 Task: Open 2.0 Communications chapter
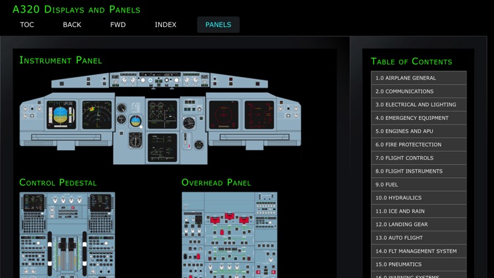(x=419, y=91)
